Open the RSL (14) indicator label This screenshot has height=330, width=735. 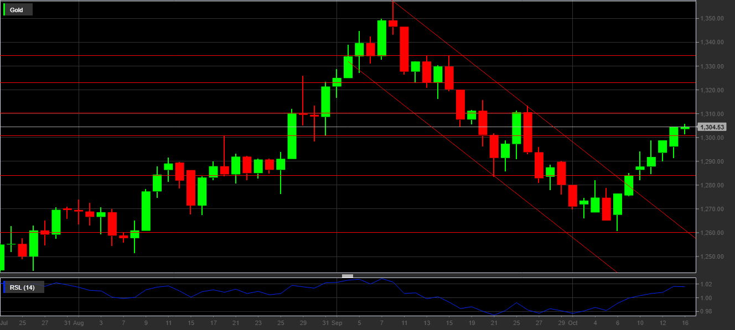click(22, 287)
